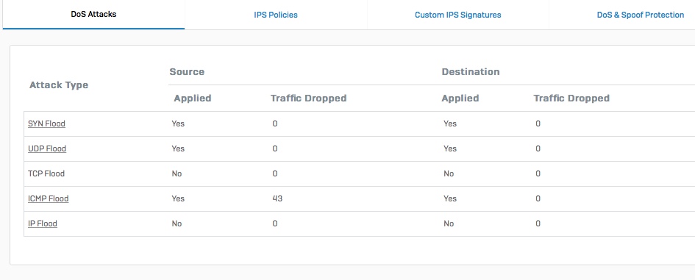Open the ICMP Flood attack link
This screenshot has width=695, height=280.
(49, 198)
